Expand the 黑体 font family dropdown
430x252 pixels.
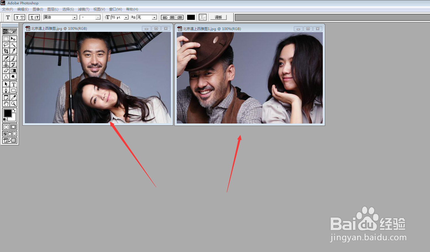coord(75,18)
